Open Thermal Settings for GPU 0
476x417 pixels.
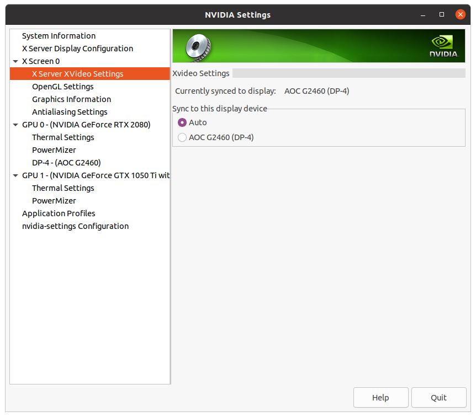click(x=63, y=137)
